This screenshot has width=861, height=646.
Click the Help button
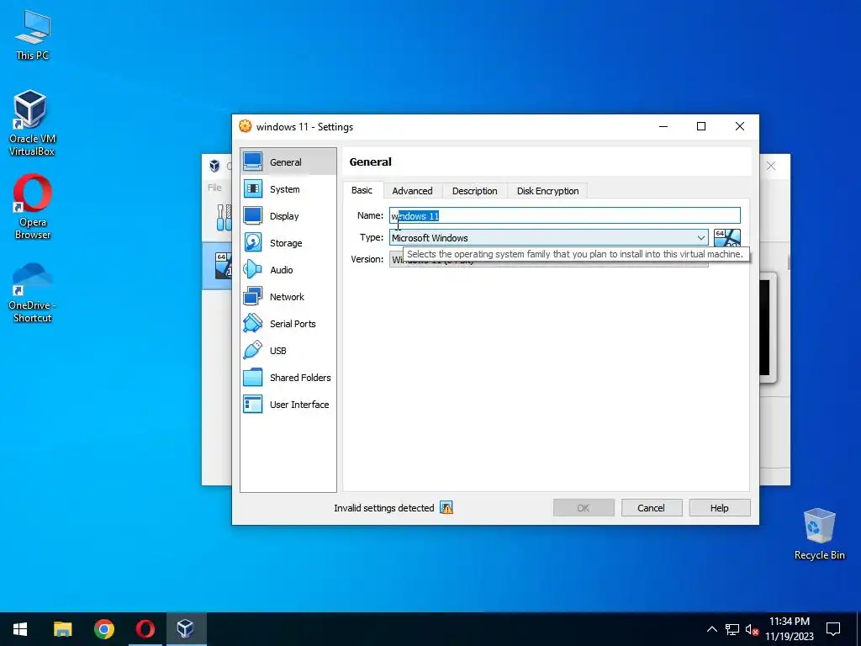[720, 508]
